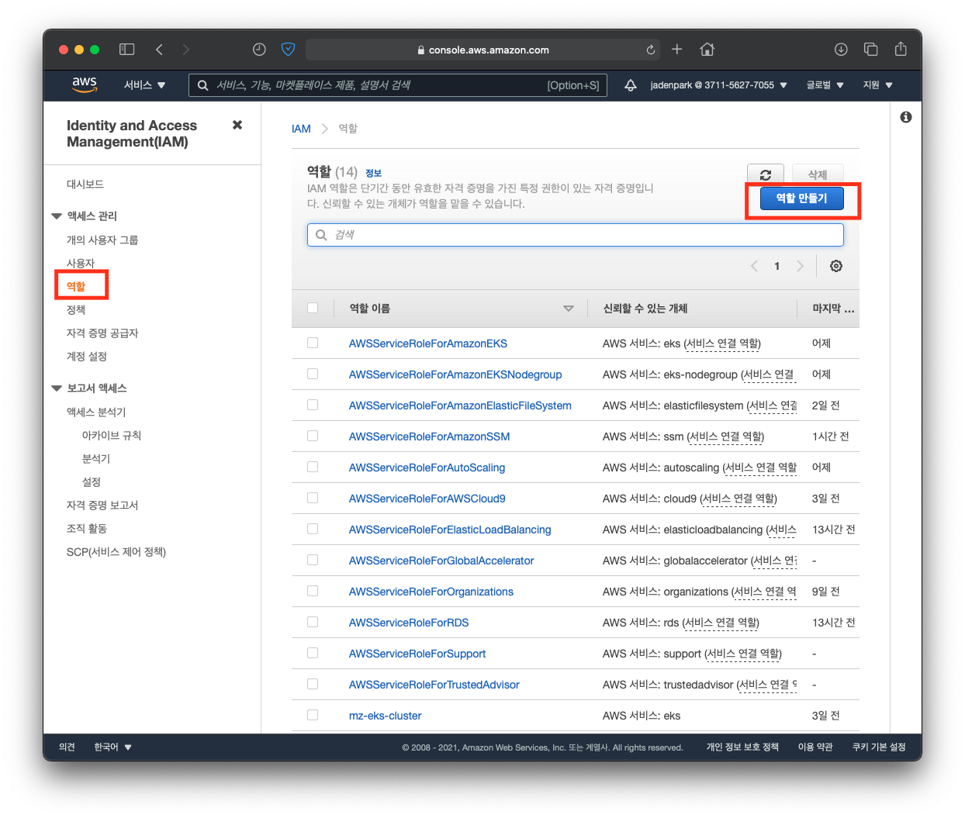965x818 pixels.
Task: Open AWSServiceRoleForSupport role link
Action: point(417,654)
